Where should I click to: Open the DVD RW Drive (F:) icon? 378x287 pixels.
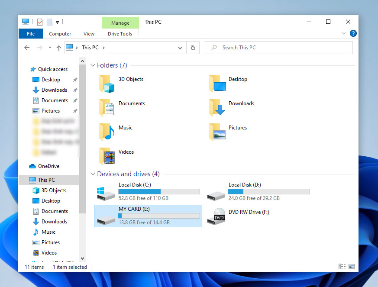[x=216, y=216]
